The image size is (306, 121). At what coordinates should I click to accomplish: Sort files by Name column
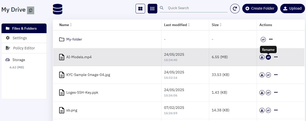click(x=65, y=25)
